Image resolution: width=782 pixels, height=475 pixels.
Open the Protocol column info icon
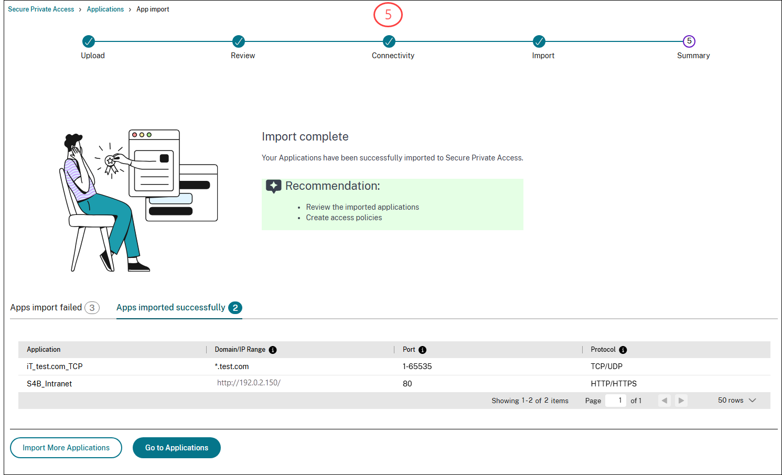[x=623, y=350]
